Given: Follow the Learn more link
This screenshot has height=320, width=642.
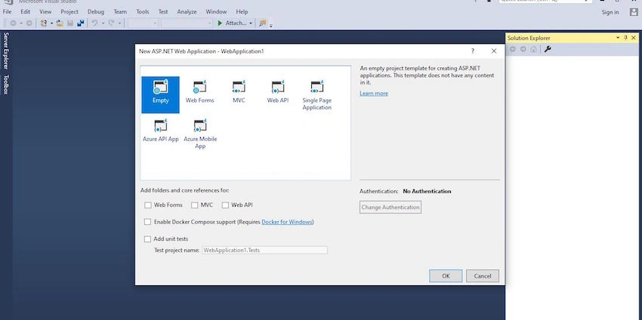Looking at the screenshot, I should point(374,94).
